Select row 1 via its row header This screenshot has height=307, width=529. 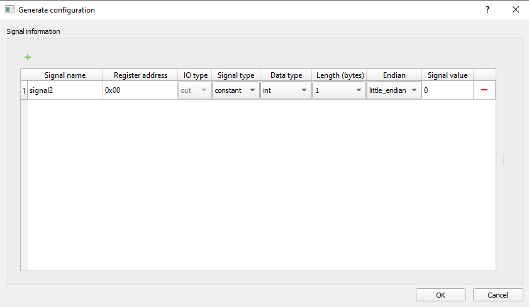pyautogui.click(x=24, y=90)
